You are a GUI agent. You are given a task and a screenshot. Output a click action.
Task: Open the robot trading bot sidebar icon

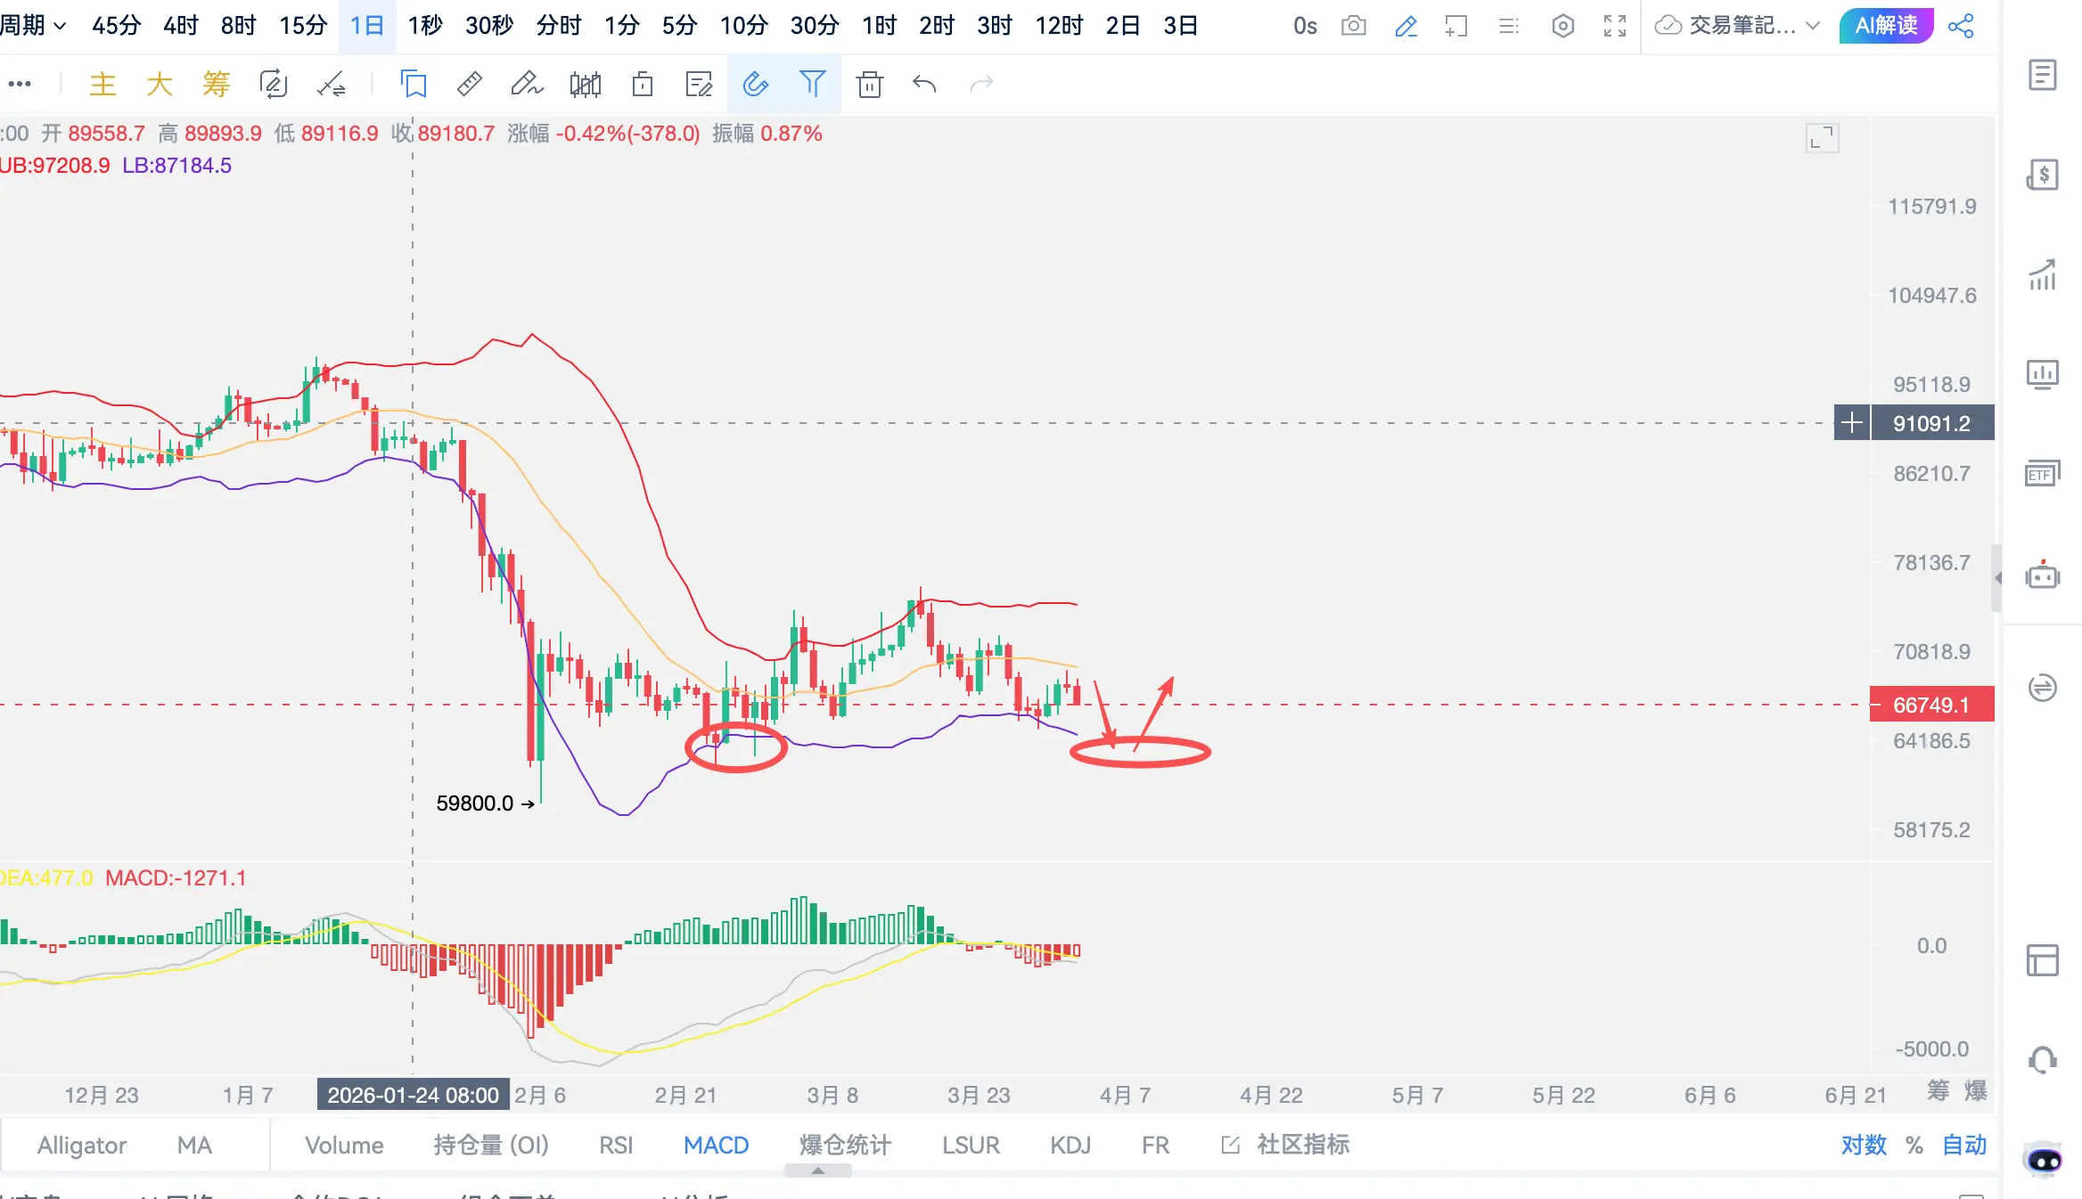2042,575
